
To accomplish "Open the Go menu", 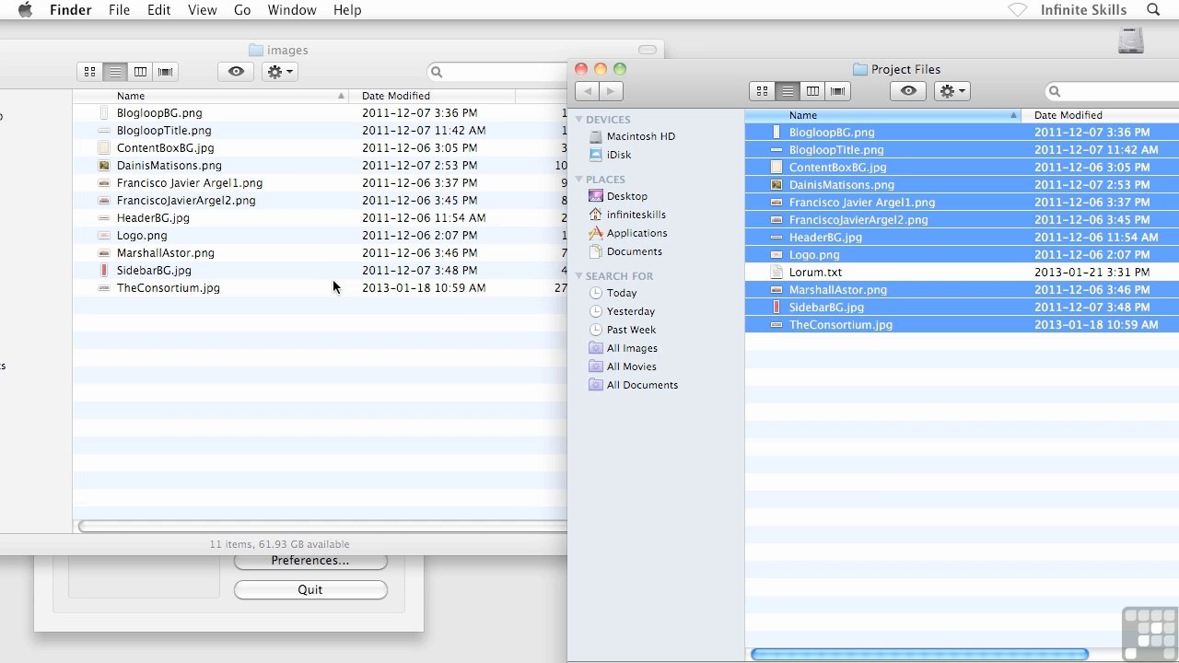I will coord(242,10).
